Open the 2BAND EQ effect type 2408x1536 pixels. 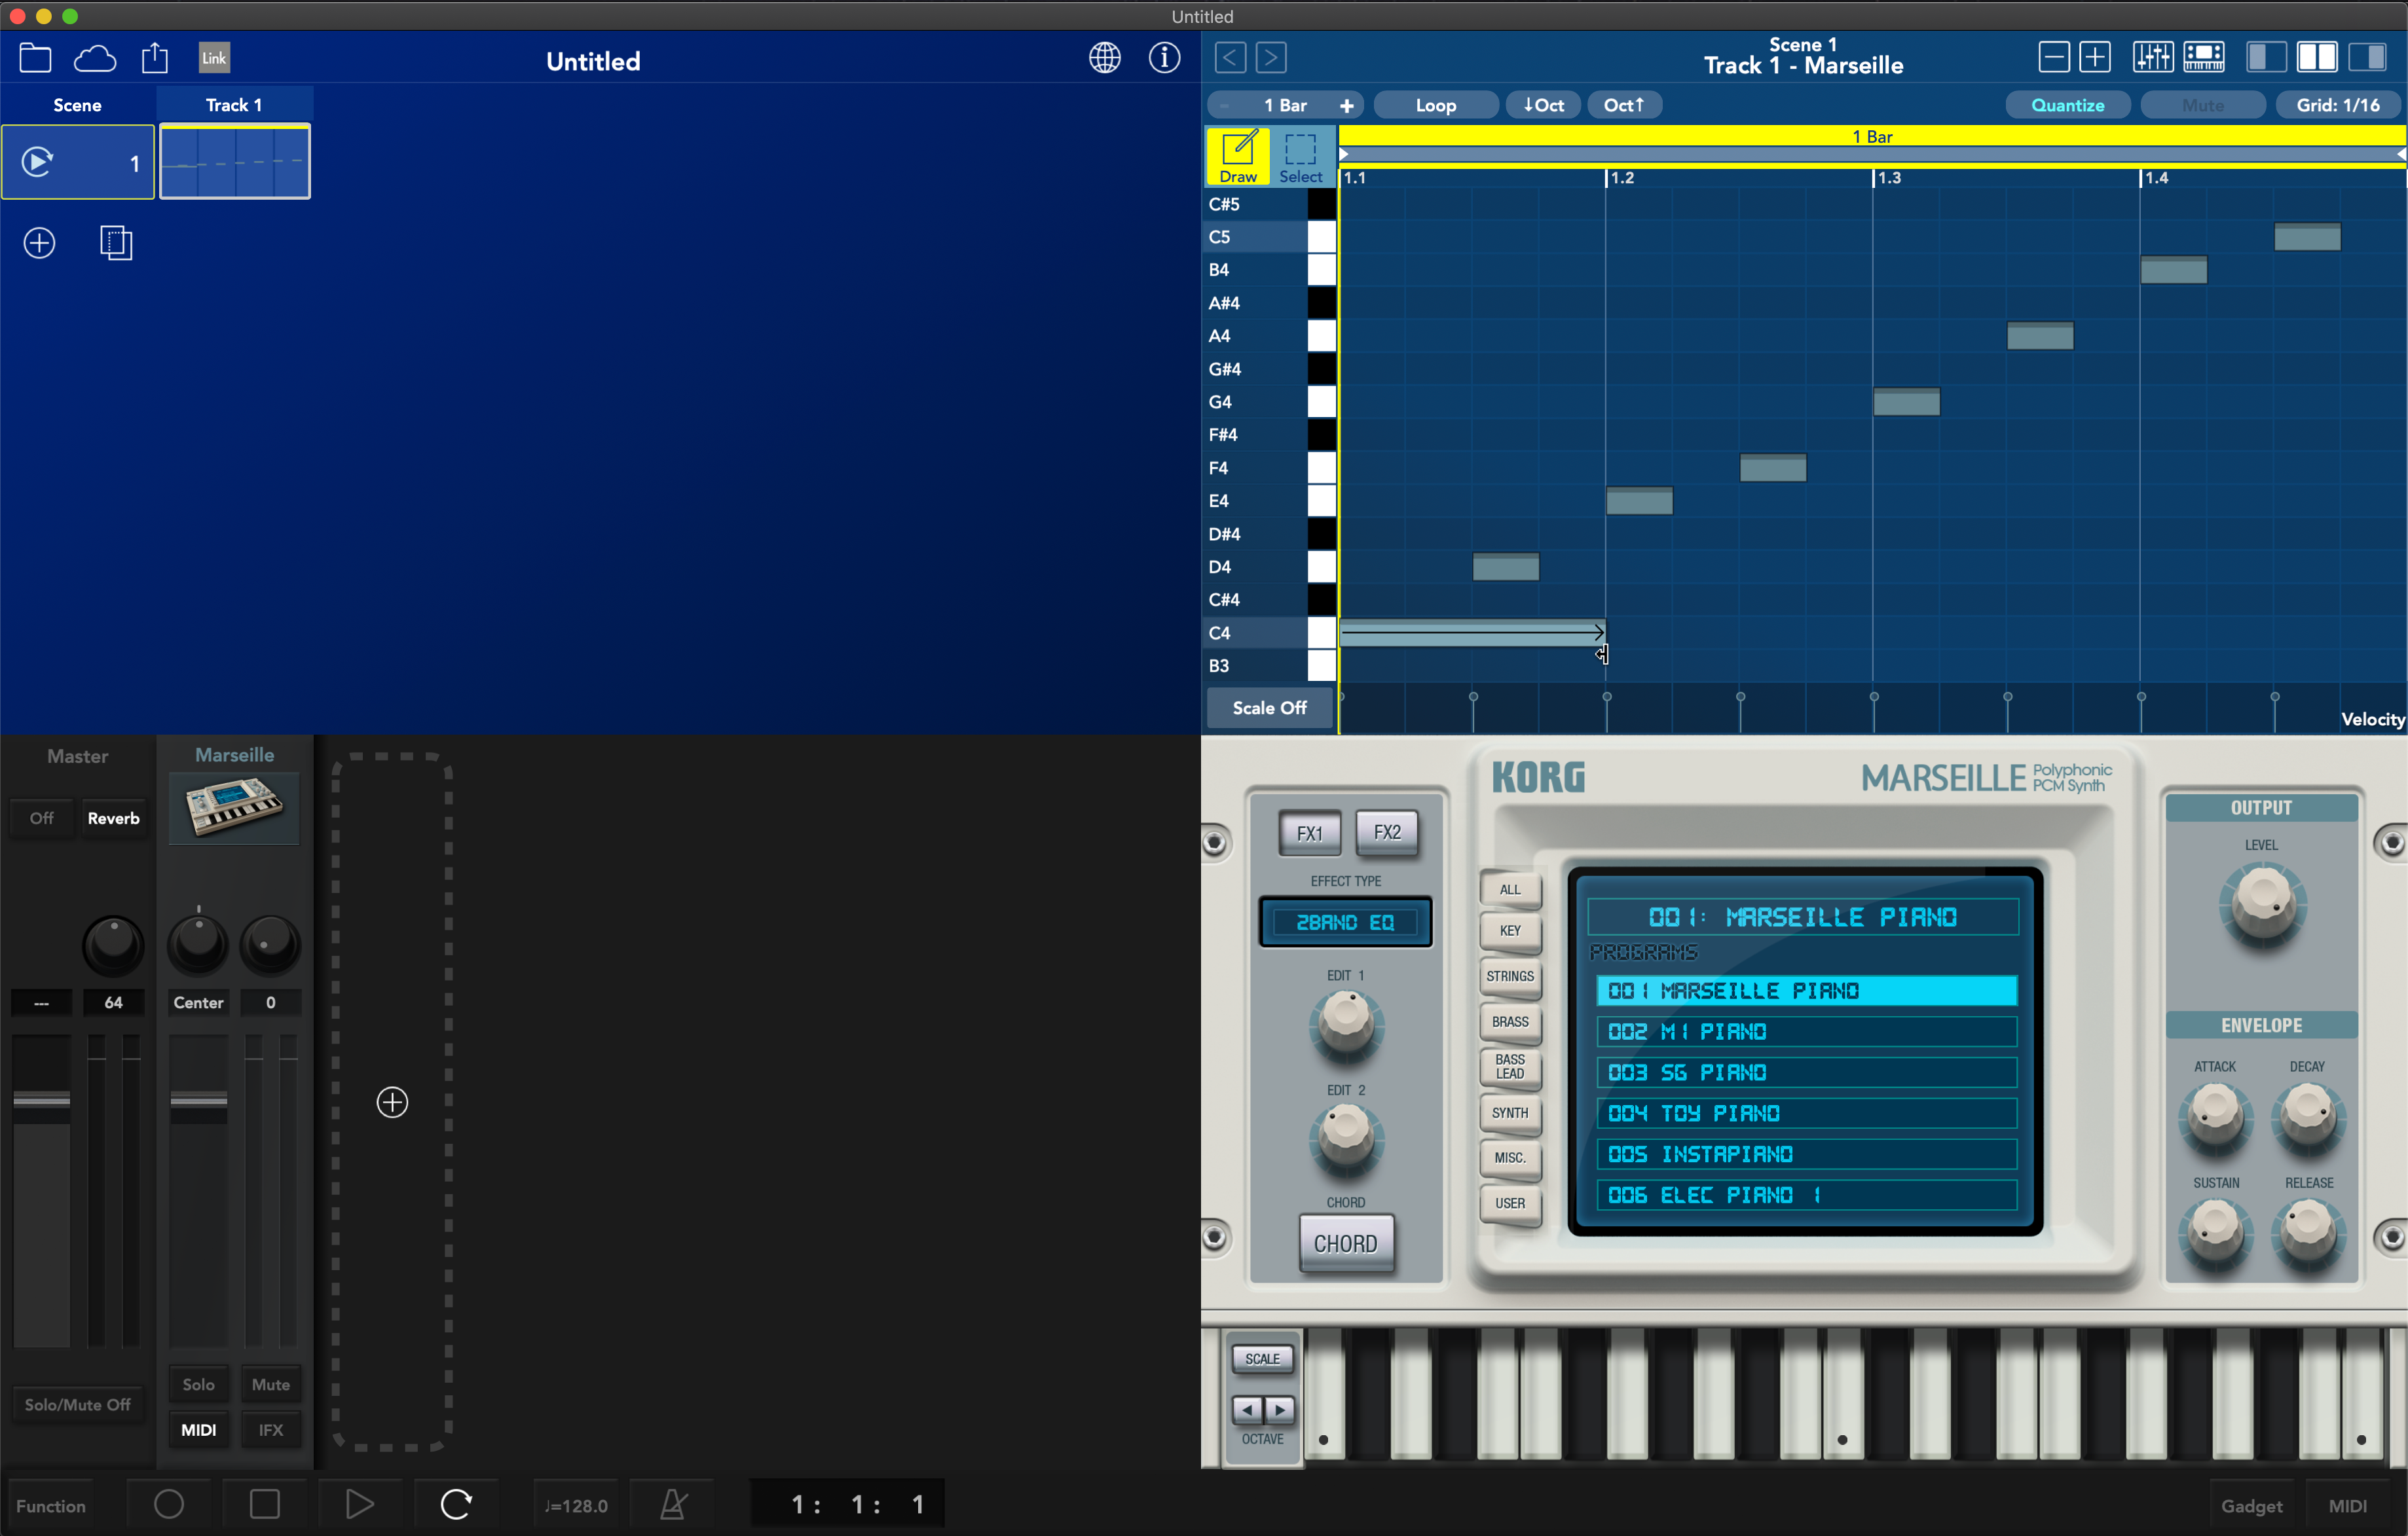pos(1344,921)
